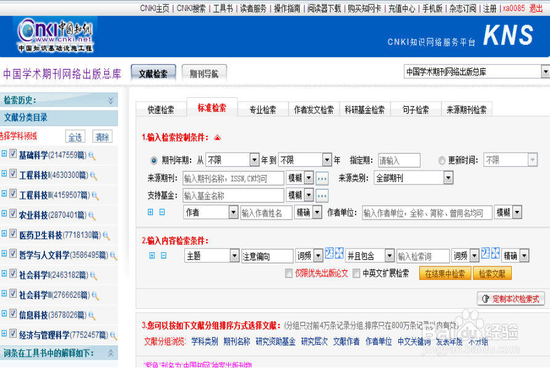Switch to the 专业检索 tab

[263, 110]
